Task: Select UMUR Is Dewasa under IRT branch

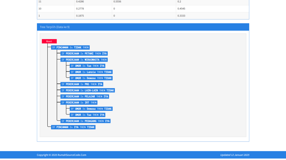Action: point(91,109)
